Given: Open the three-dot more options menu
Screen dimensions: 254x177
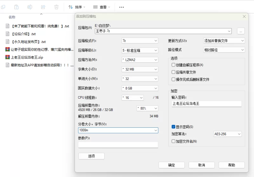Looking at the screenshot, I should click(x=121, y=7).
